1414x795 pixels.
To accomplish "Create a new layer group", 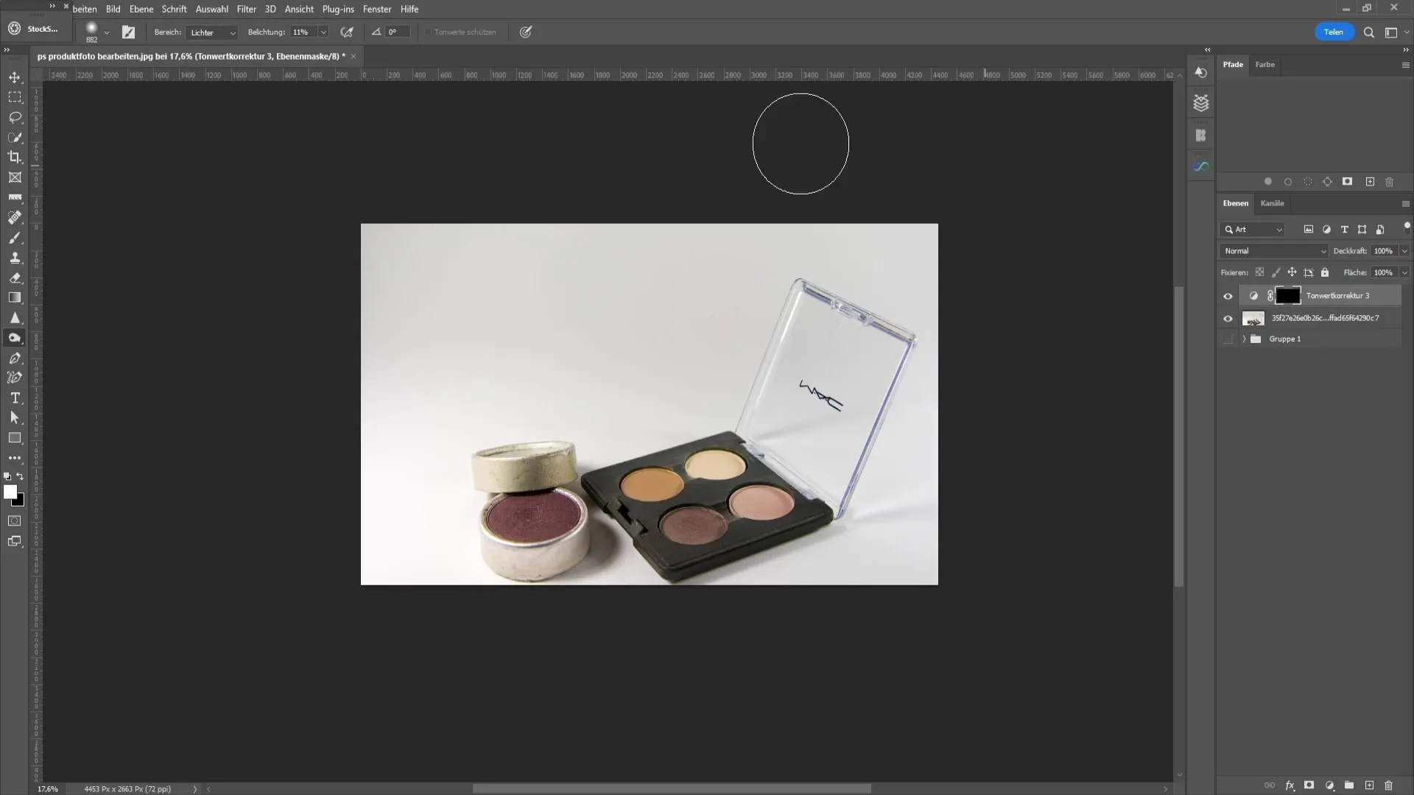I will coord(1349,785).
